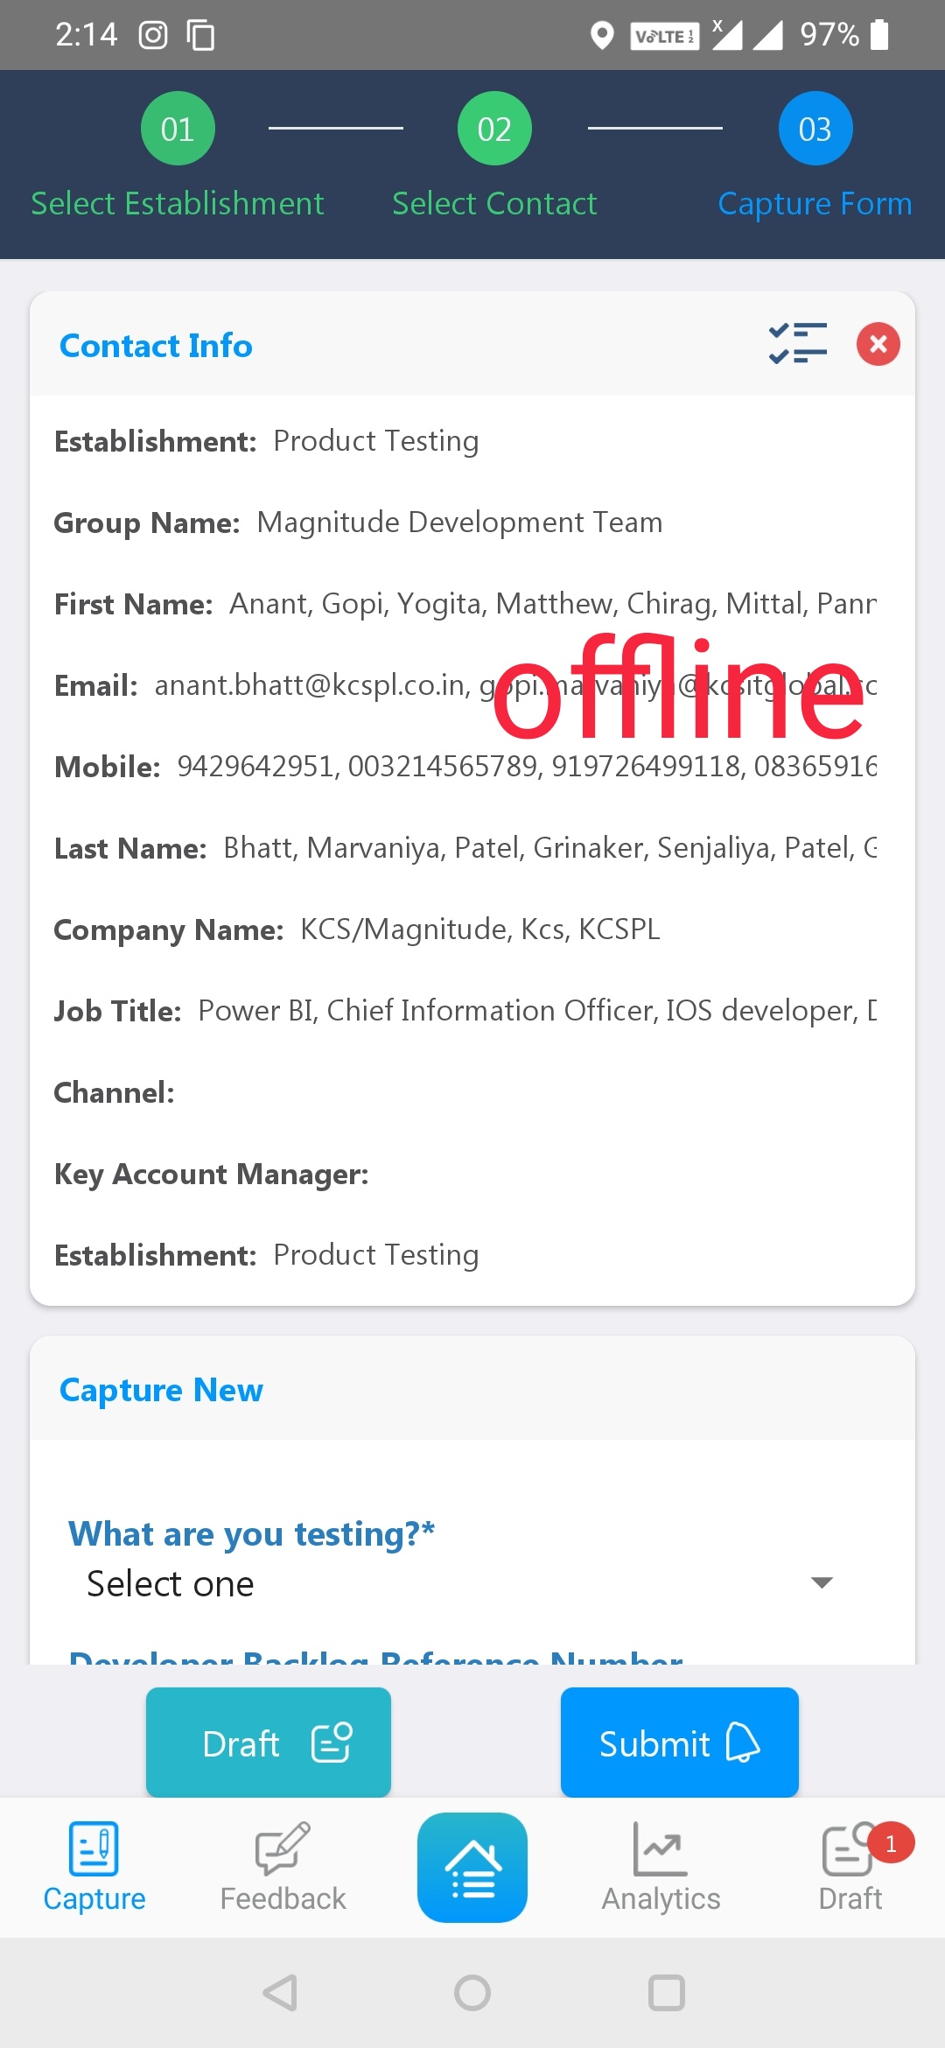Expand the 'What are you testing?' dropdown

point(455,1583)
